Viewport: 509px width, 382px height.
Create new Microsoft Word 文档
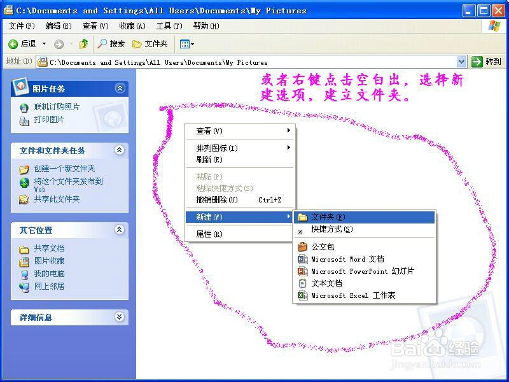[364, 259]
